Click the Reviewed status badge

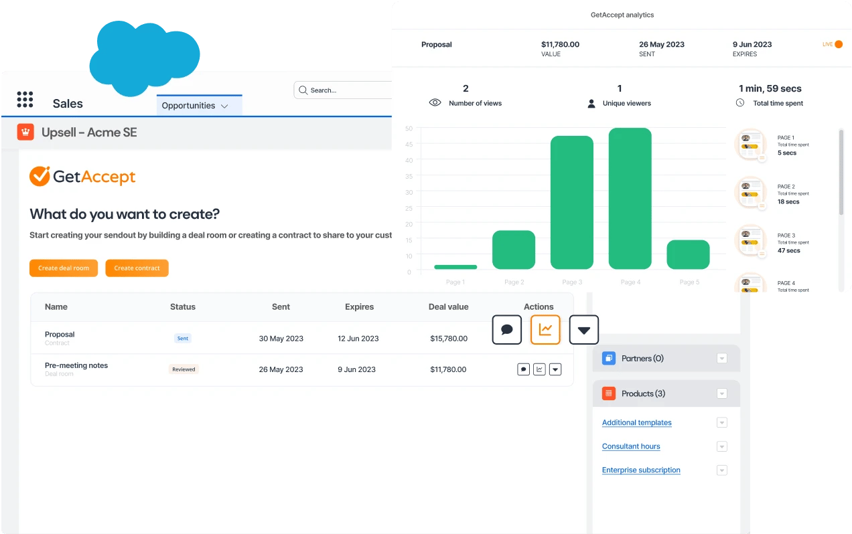coord(184,369)
